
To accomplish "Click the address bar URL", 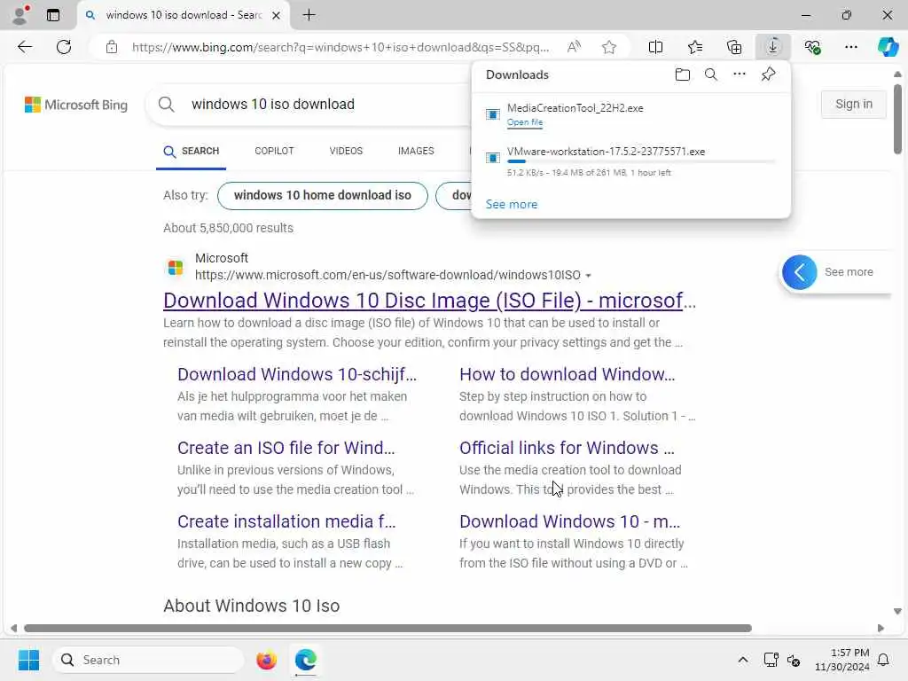I will (x=340, y=47).
